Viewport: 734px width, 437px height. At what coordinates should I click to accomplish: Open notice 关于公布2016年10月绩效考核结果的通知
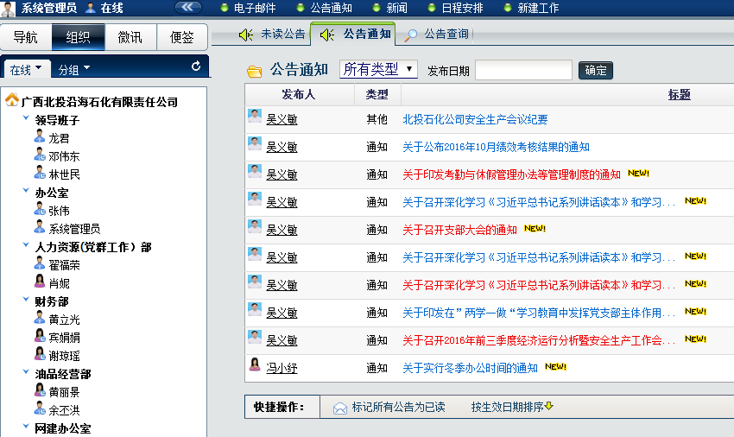click(x=496, y=147)
